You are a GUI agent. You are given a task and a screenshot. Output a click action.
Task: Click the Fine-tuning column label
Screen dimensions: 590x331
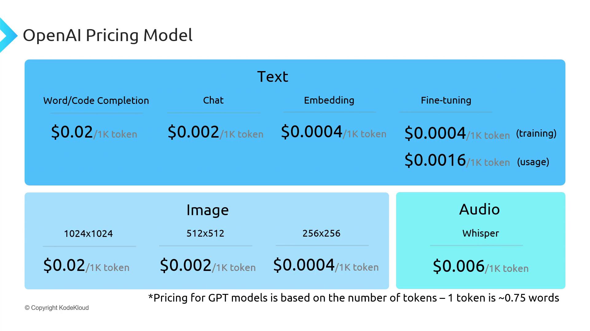[446, 100]
